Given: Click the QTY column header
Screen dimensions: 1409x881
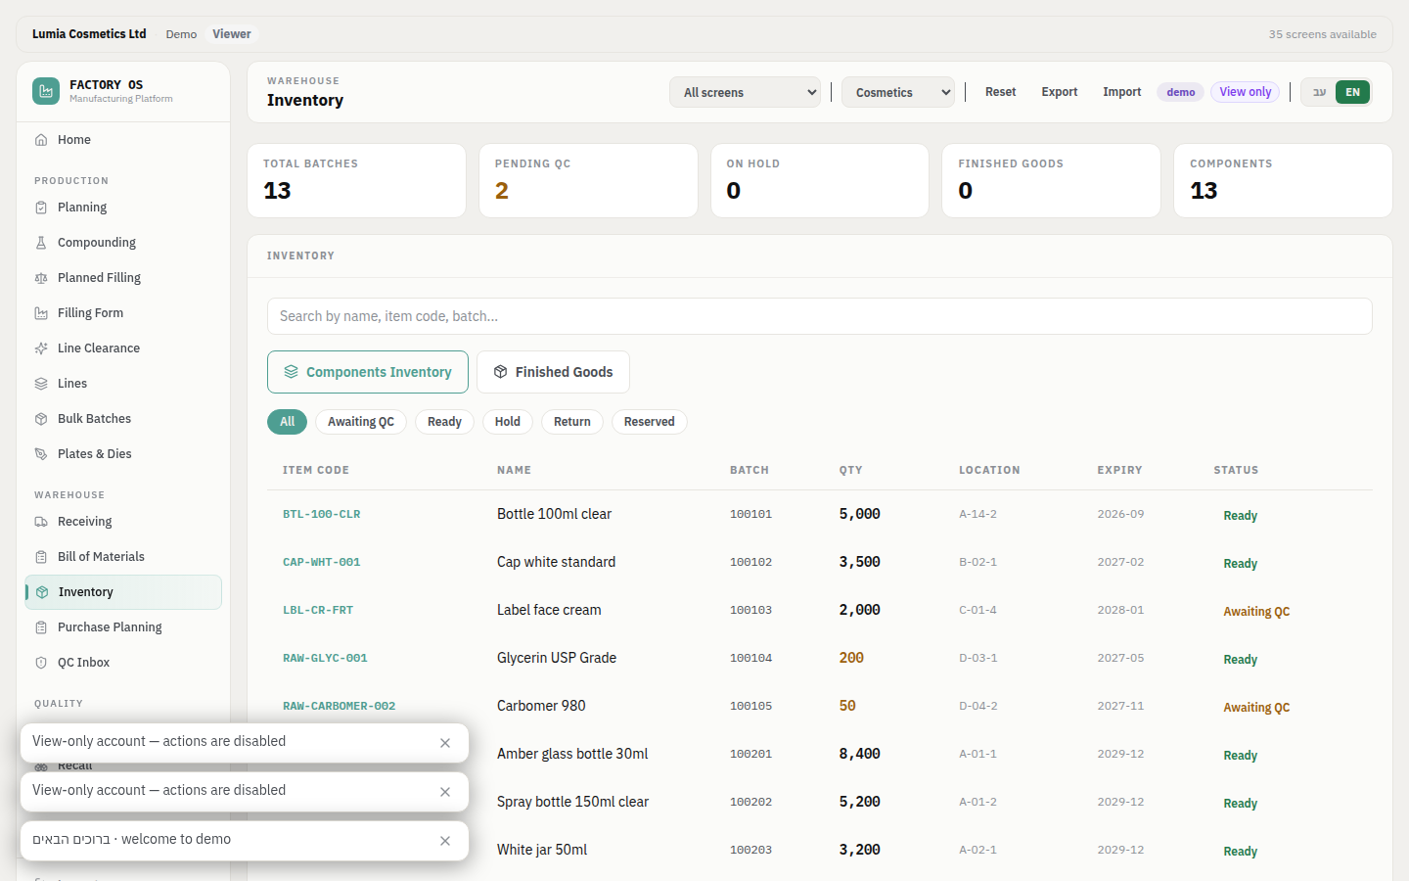Looking at the screenshot, I should 850,470.
